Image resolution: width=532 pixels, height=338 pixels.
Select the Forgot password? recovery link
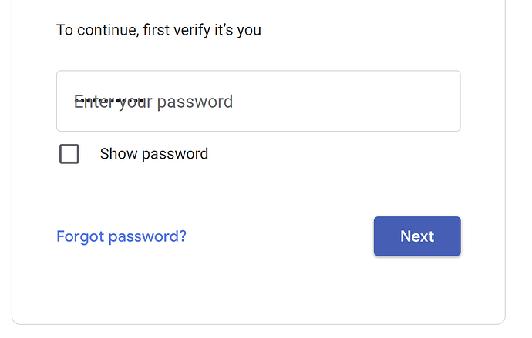click(121, 236)
